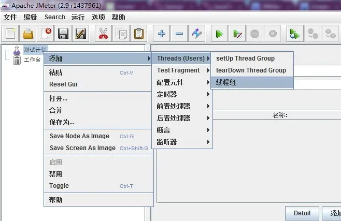Select 工作台 tree node label
This screenshot has width=341, height=221.
click(x=32, y=60)
